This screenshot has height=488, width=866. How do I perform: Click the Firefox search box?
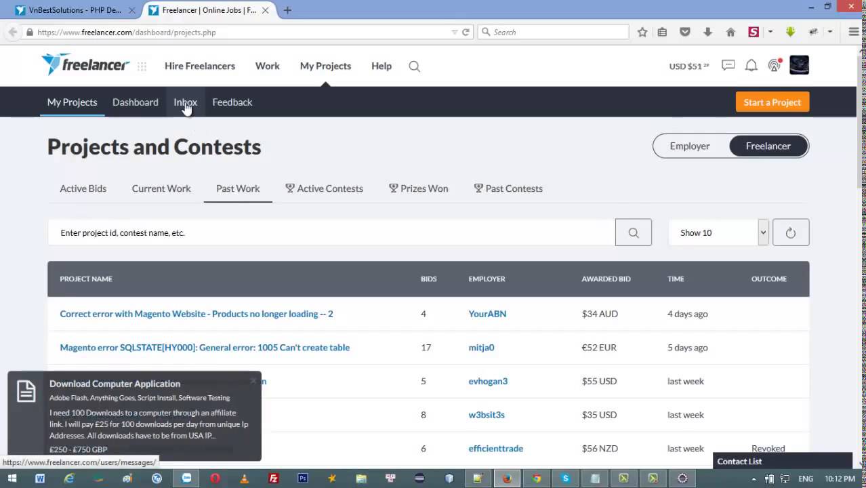pyautogui.click(x=554, y=32)
